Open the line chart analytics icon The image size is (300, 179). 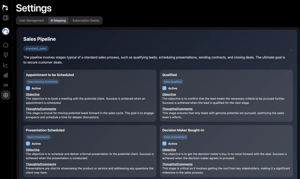pos(6,65)
